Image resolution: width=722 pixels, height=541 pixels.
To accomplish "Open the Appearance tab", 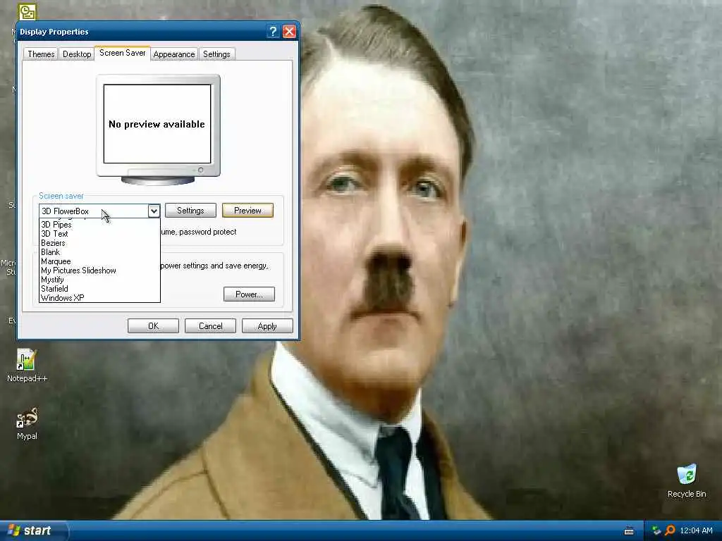I will point(174,54).
